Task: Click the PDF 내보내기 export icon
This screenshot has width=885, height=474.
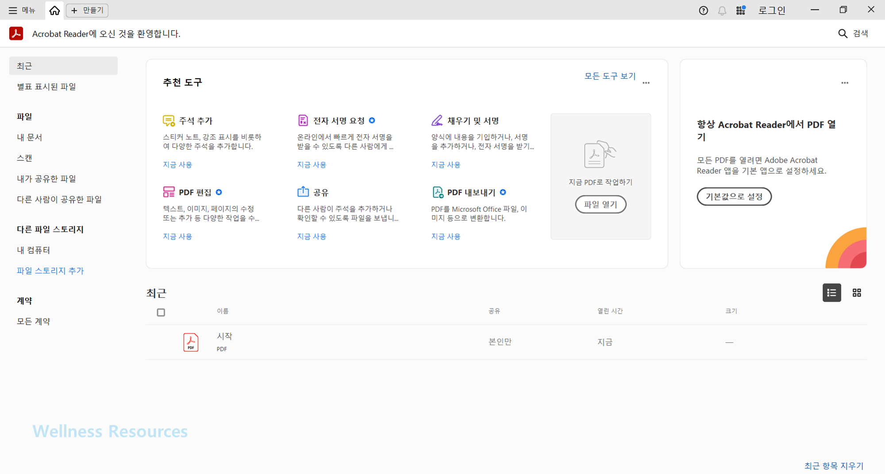Action: coord(437,192)
